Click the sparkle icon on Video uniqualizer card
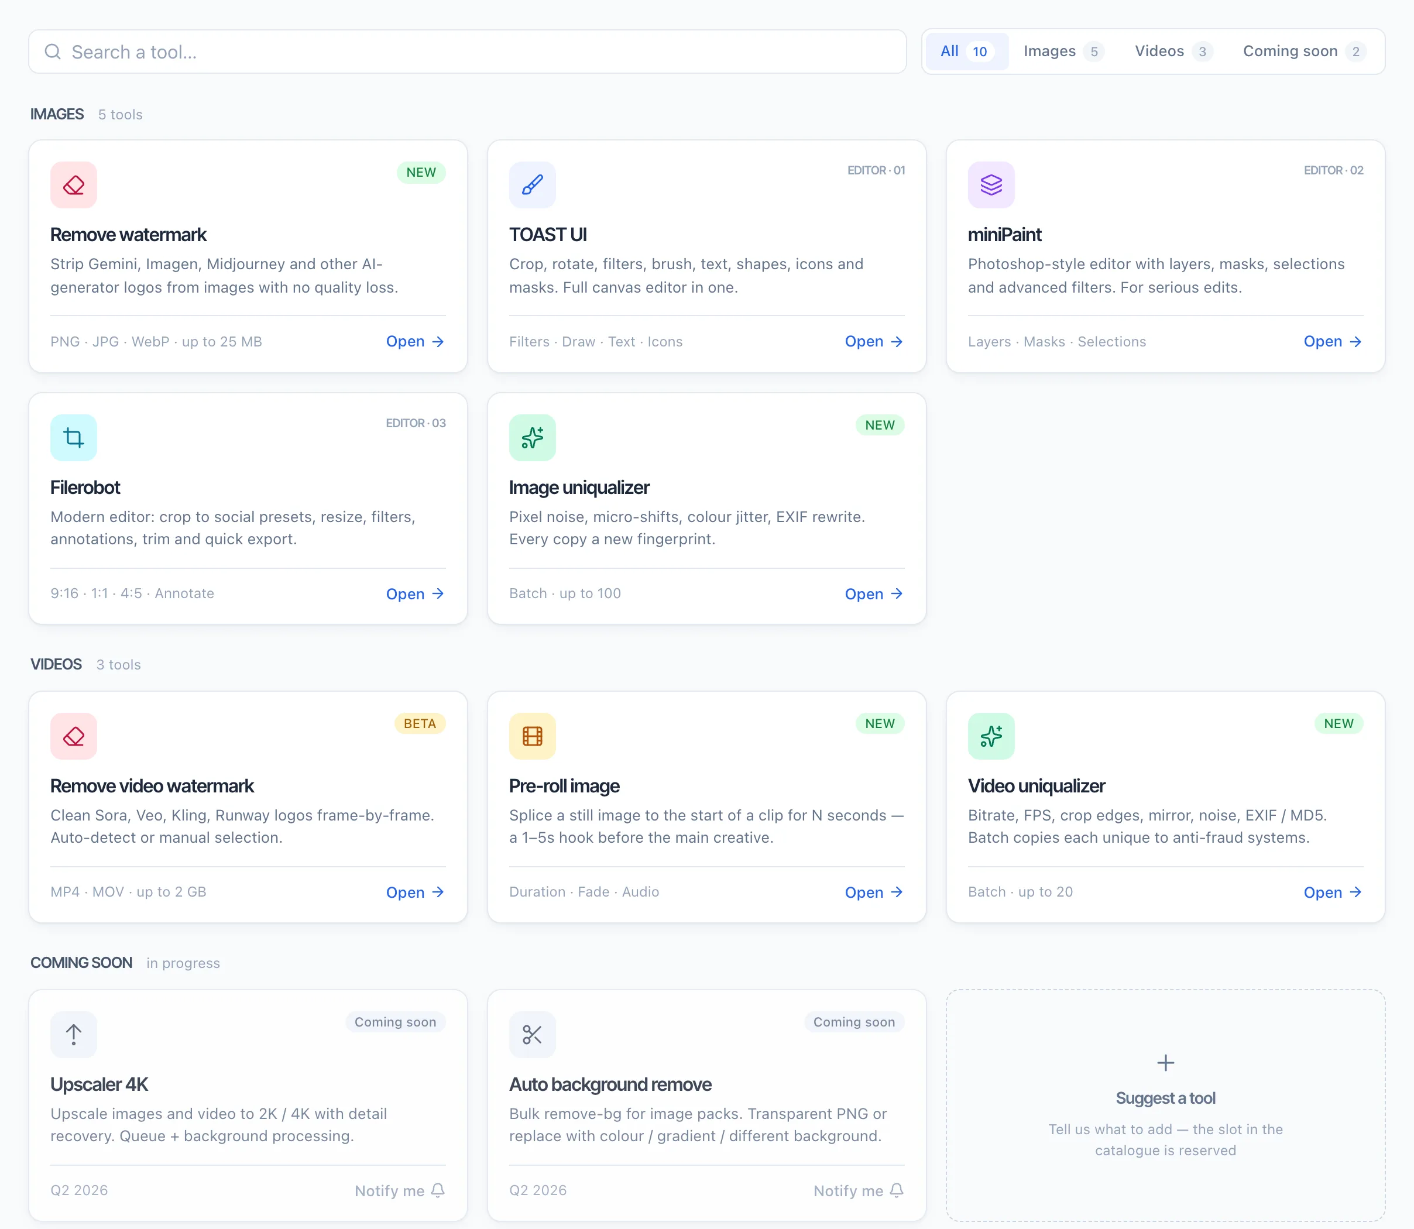This screenshot has width=1414, height=1229. point(991,736)
